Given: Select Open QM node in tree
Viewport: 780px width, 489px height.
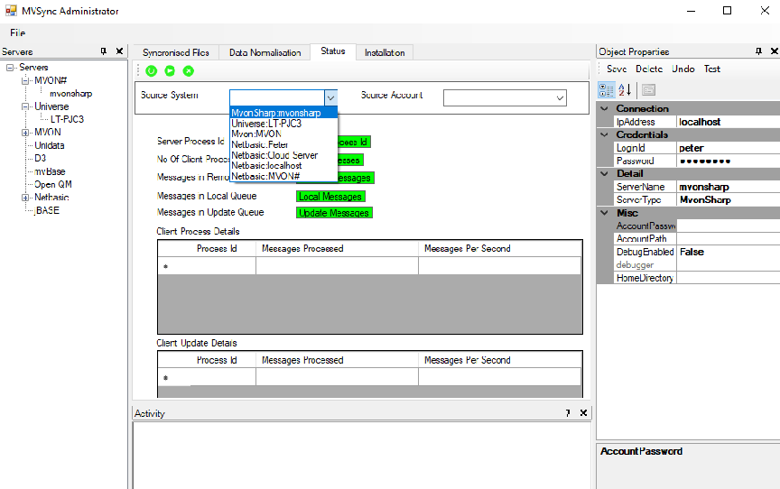Looking at the screenshot, I should click(52, 184).
